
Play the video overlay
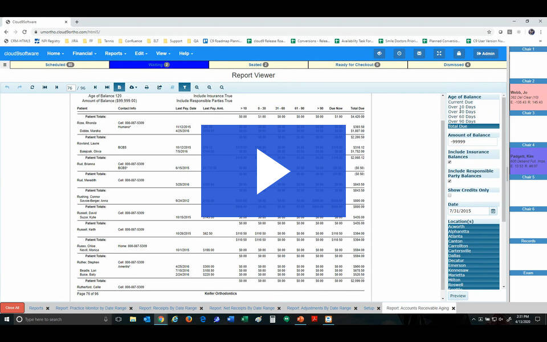[x=273, y=171]
